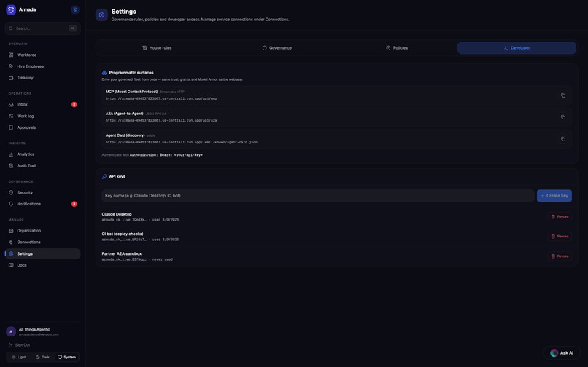This screenshot has width=588, height=367.
Task: Click the Programmatic surfaces heading
Action: click(131, 73)
